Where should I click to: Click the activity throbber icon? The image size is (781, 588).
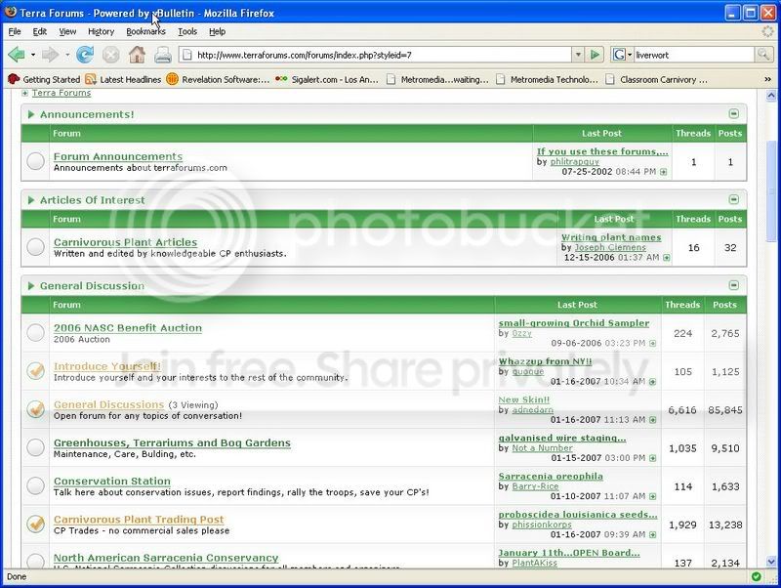tap(768, 31)
